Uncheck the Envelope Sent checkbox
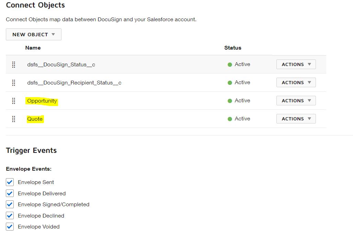 pyautogui.click(x=10, y=182)
